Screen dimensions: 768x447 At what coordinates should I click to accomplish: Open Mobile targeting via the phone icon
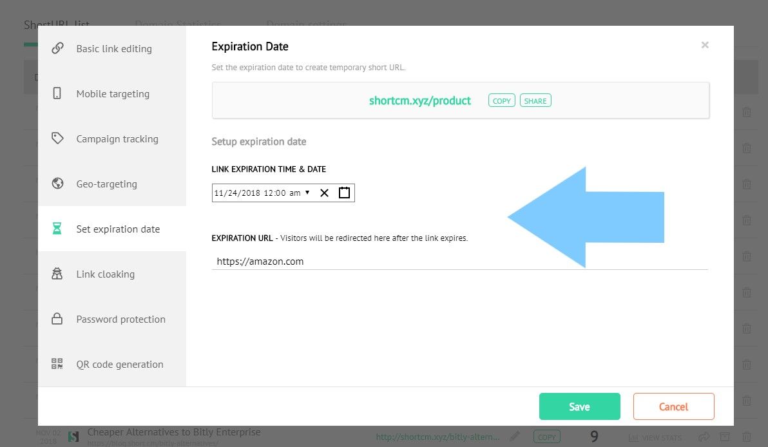point(57,93)
